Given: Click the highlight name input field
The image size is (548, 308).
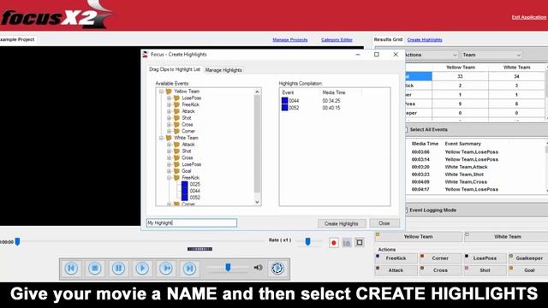Looking at the screenshot, I should click(192, 222).
